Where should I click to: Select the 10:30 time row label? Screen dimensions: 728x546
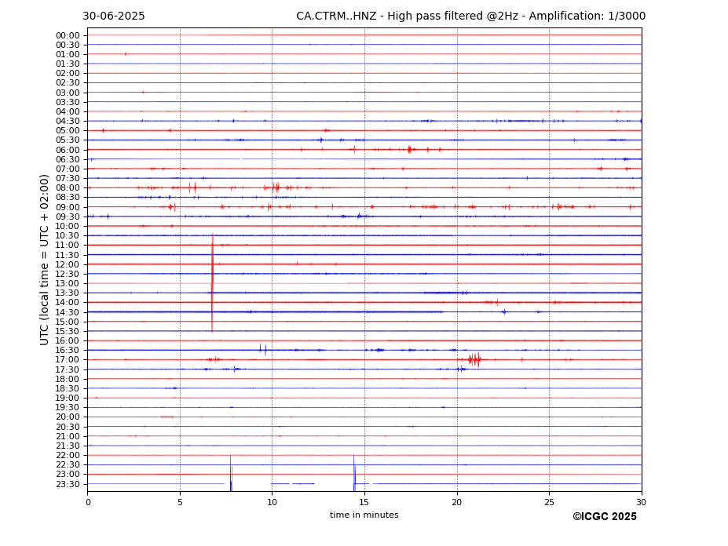[68, 235]
